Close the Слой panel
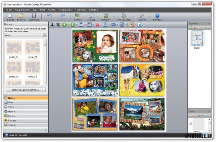216x142 pixels. click(x=210, y=111)
